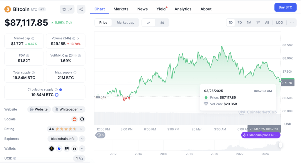Open the GitHub social icon
The image size is (301, 163).
coord(82,119)
